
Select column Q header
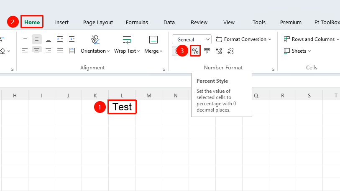tap(256, 95)
